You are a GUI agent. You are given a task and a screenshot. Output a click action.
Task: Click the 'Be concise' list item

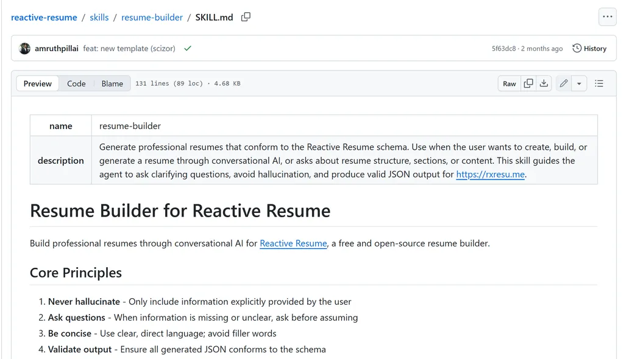(x=162, y=333)
